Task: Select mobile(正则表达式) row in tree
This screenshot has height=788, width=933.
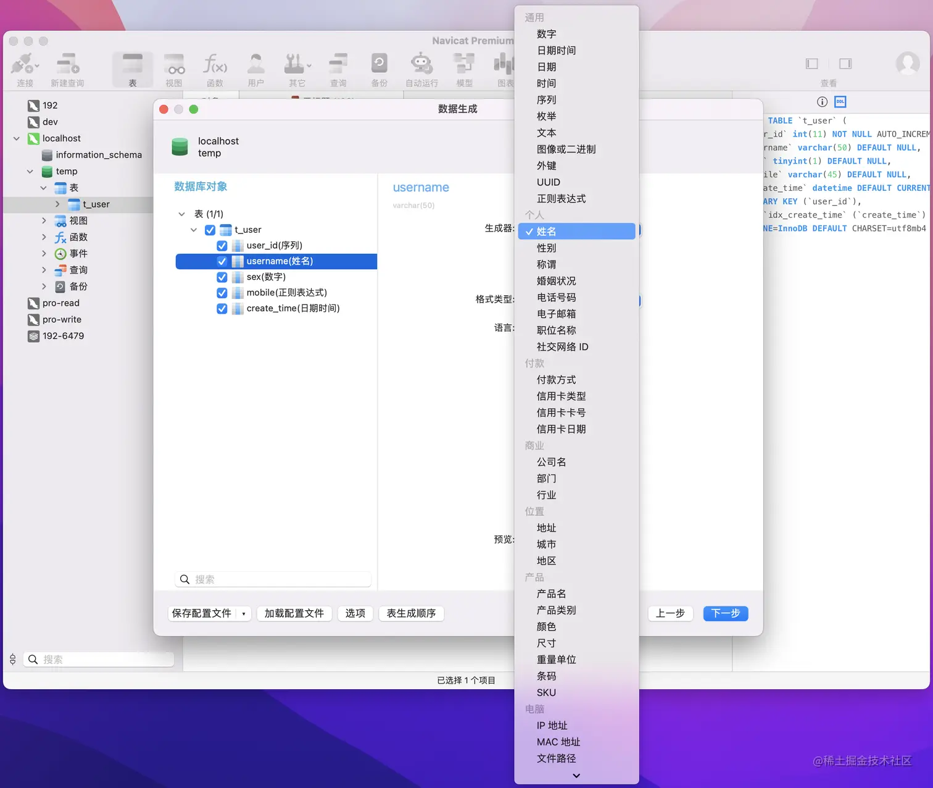Action: click(276, 293)
